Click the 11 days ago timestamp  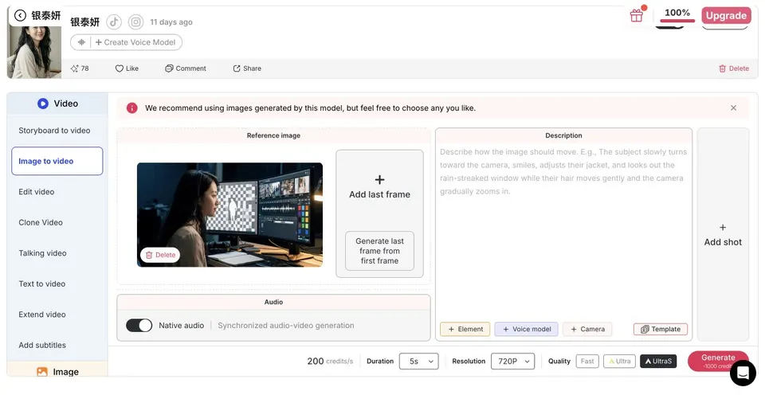pos(171,22)
